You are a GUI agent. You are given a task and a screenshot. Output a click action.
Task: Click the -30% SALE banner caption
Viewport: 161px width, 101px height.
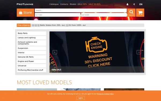(x=56, y=70)
